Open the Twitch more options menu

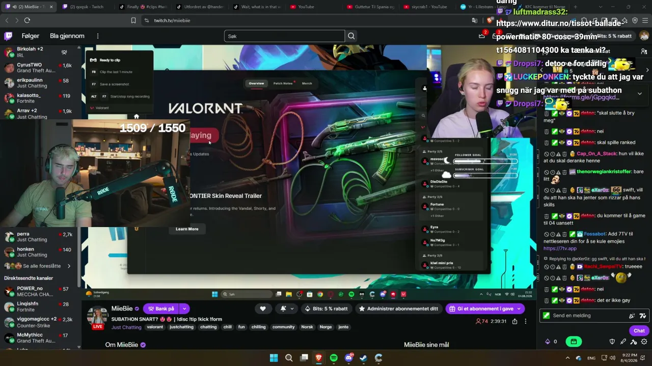(98, 36)
